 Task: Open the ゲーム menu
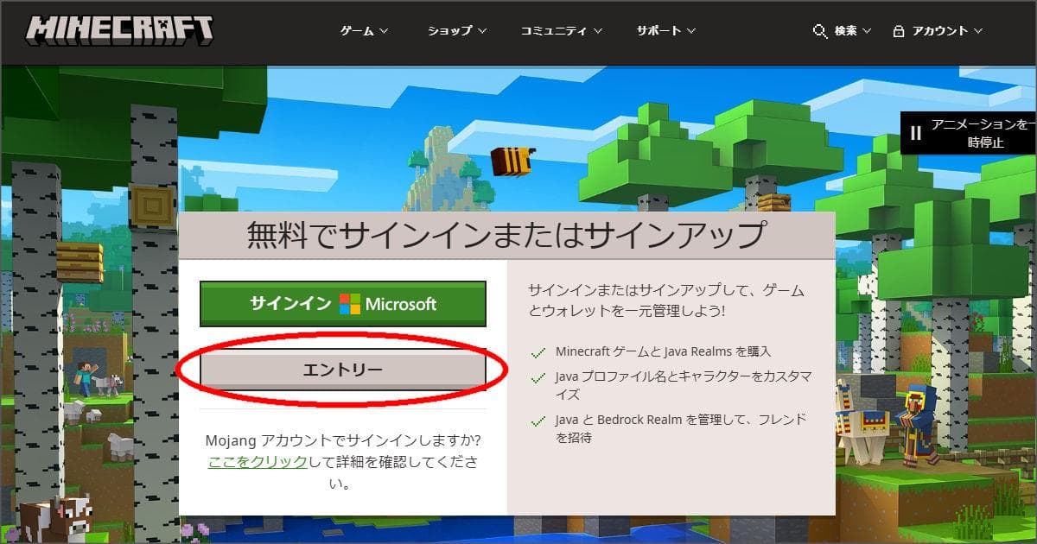tap(364, 31)
